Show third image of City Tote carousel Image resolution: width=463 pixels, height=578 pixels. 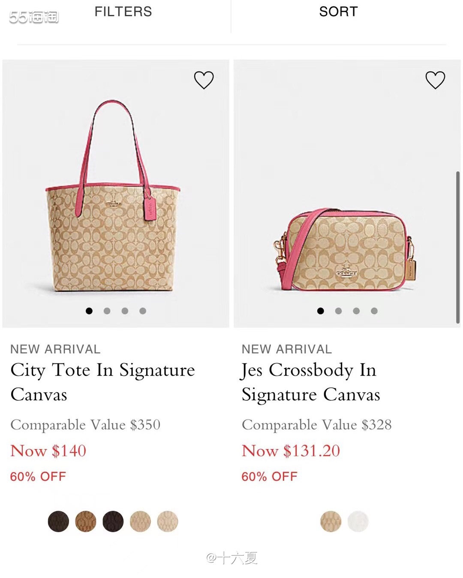[x=125, y=311]
